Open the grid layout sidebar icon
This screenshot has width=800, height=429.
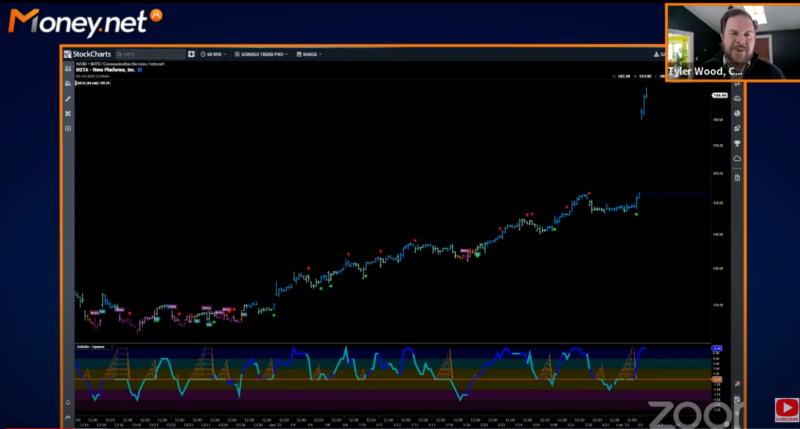(68, 128)
